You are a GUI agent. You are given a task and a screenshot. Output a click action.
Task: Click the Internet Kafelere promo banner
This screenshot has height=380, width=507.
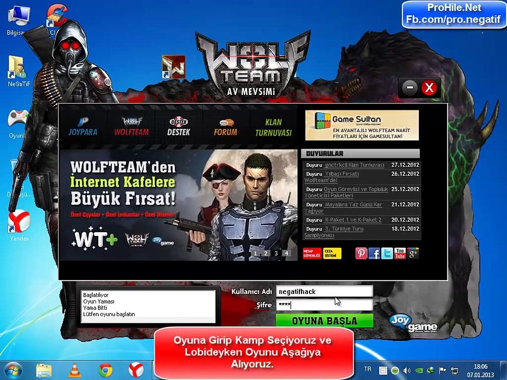tap(179, 205)
